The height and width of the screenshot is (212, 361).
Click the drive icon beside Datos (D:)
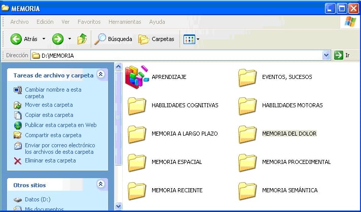pos(18,199)
